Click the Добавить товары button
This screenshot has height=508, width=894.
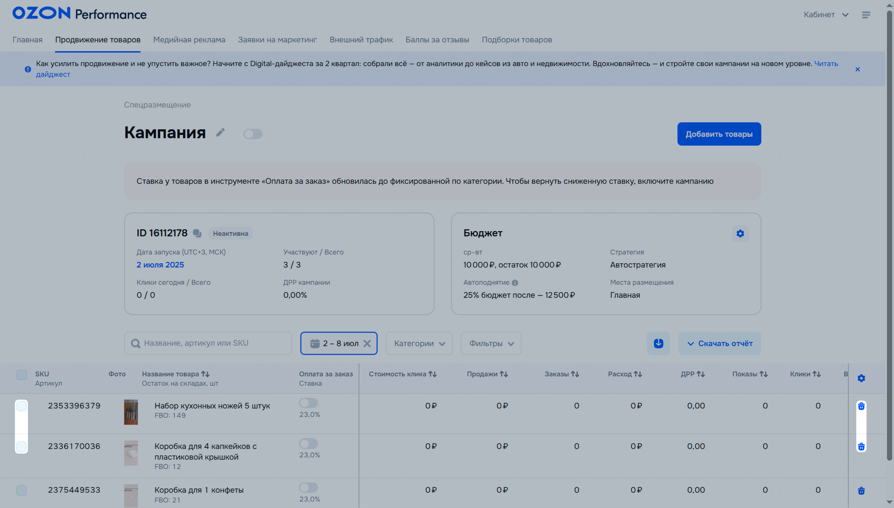tap(718, 134)
